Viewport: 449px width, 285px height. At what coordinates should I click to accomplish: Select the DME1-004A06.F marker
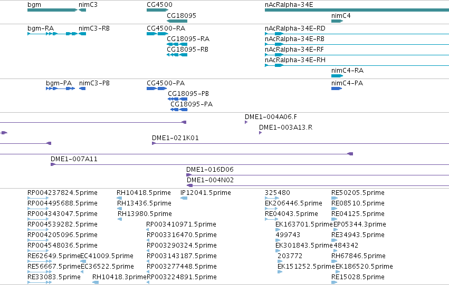click(246, 122)
